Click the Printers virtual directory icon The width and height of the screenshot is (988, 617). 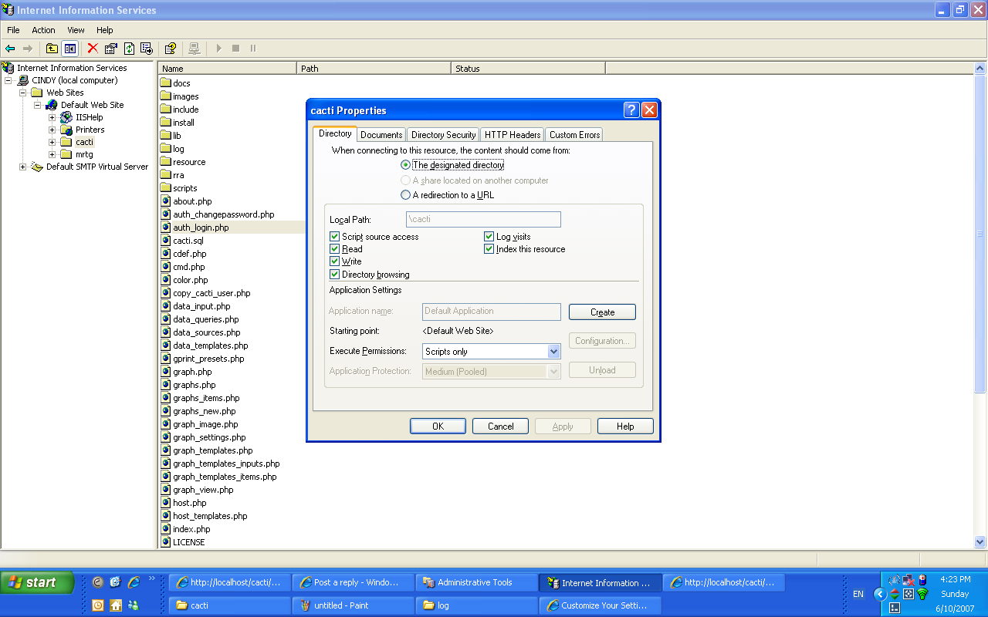pyautogui.click(x=66, y=130)
